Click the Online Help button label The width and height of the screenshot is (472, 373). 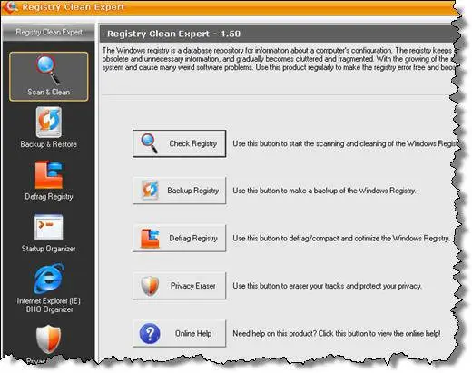click(193, 333)
